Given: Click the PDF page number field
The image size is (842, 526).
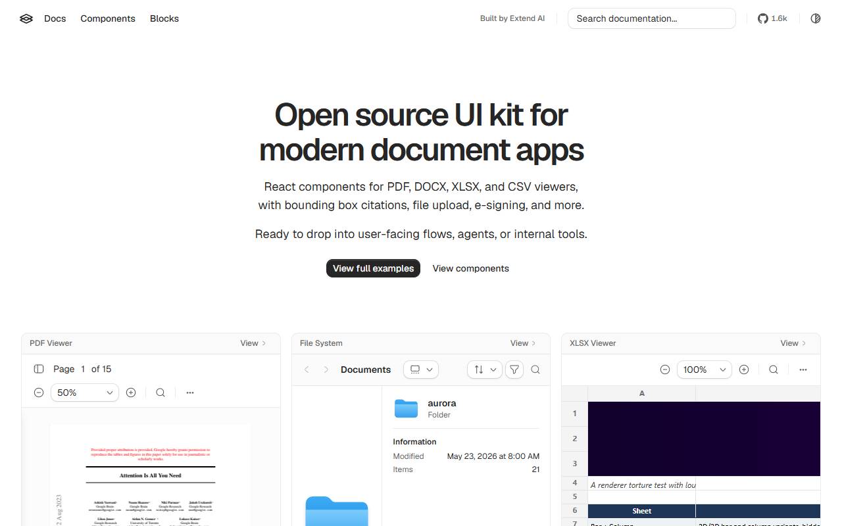Looking at the screenshot, I should [x=83, y=369].
